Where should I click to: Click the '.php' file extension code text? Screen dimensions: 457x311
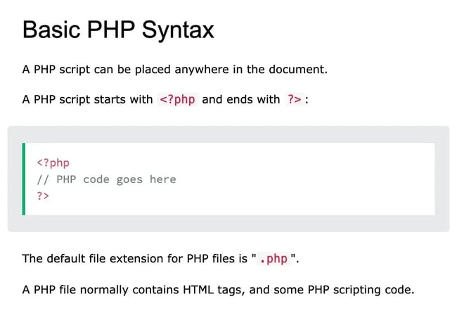273,259
